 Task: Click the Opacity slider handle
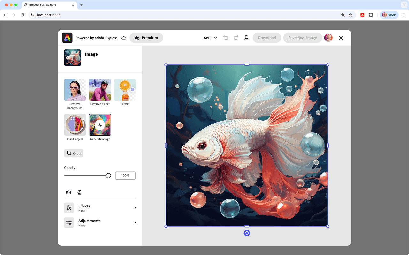[108, 176]
